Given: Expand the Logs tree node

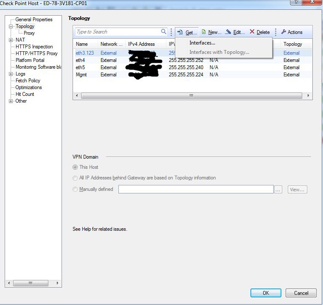Looking at the screenshot, I should (x=11, y=74).
